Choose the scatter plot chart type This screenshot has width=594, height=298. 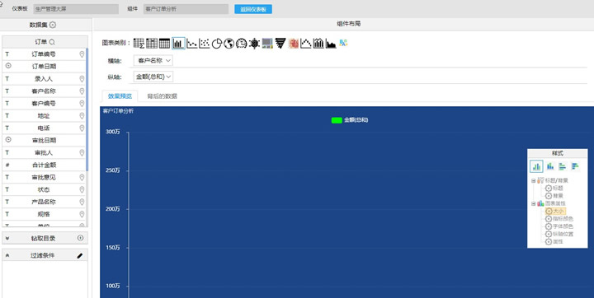(205, 44)
